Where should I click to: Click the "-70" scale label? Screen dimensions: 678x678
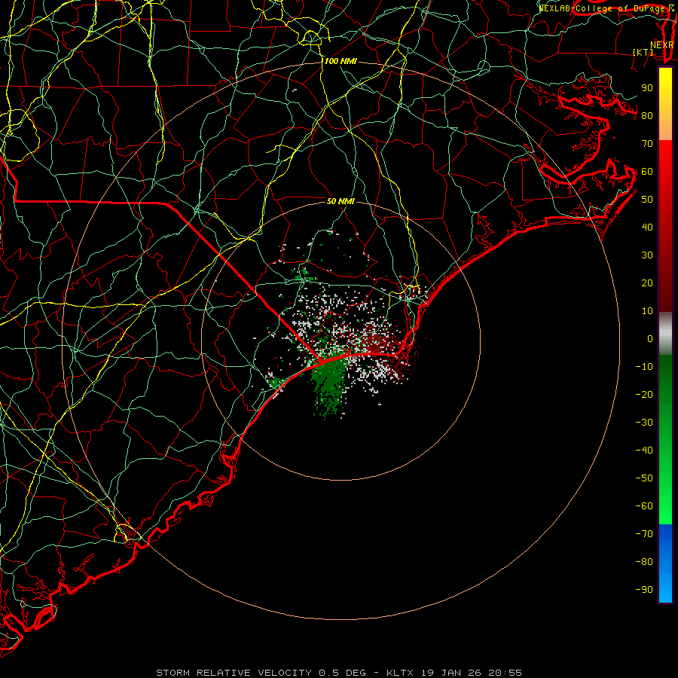tap(644, 534)
